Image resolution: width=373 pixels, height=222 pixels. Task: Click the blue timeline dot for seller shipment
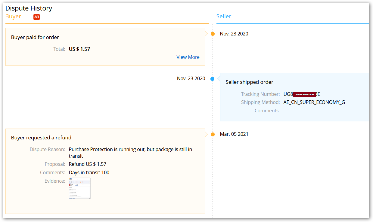(213, 79)
